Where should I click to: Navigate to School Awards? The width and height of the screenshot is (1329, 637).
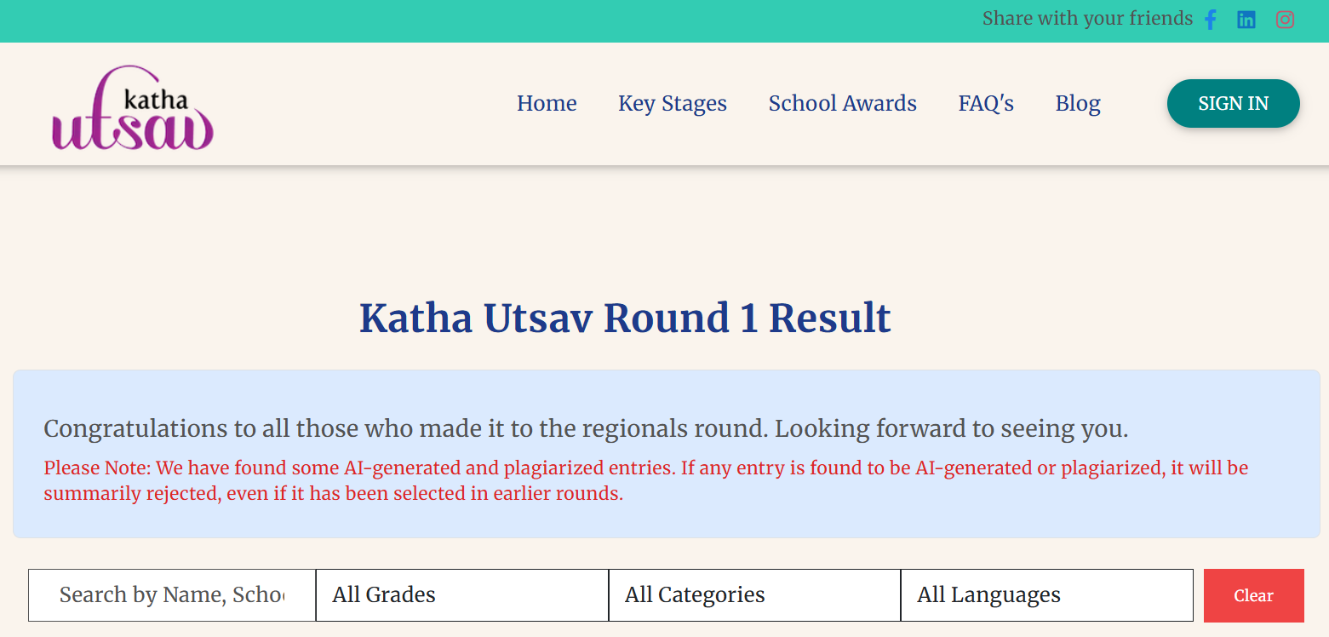[842, 104]
